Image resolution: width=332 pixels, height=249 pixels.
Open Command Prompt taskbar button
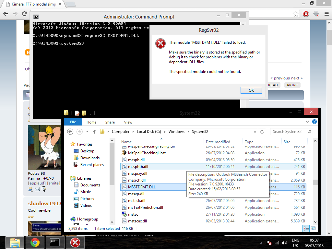55,243
